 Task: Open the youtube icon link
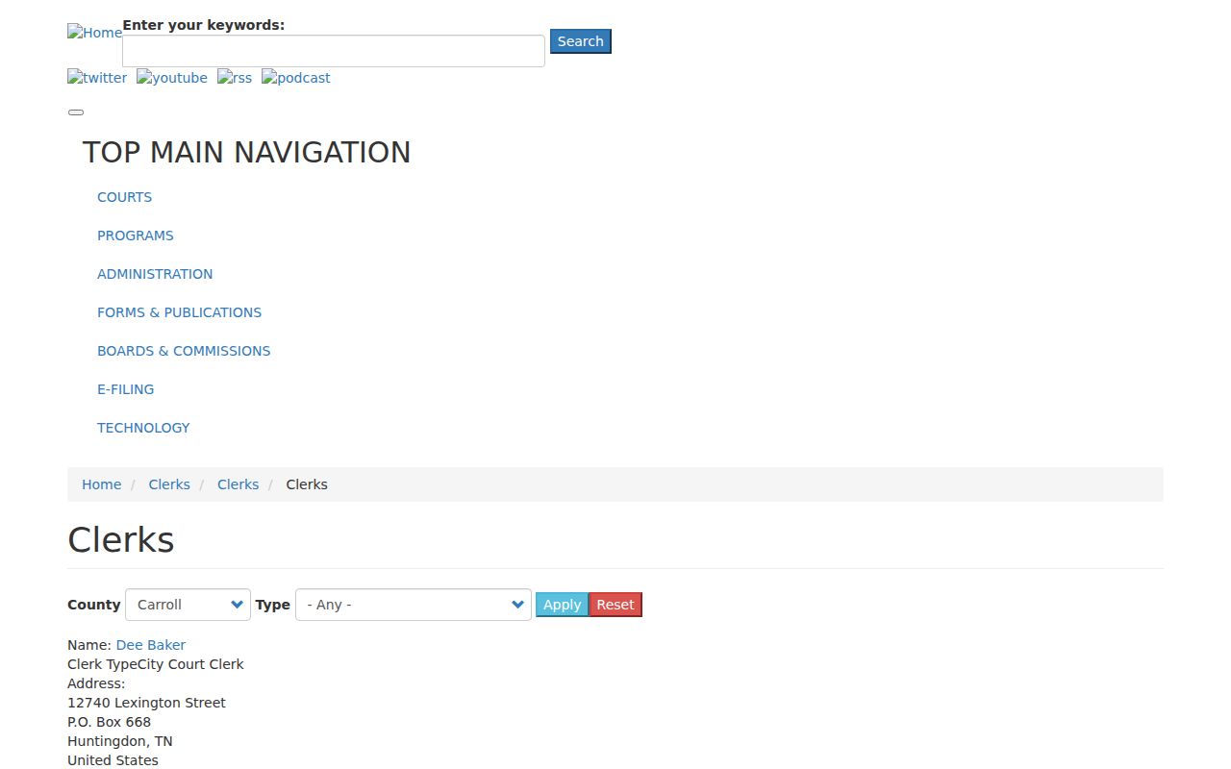172,78
